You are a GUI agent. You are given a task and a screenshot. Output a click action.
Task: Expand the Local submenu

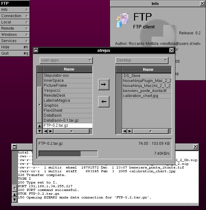15,22
